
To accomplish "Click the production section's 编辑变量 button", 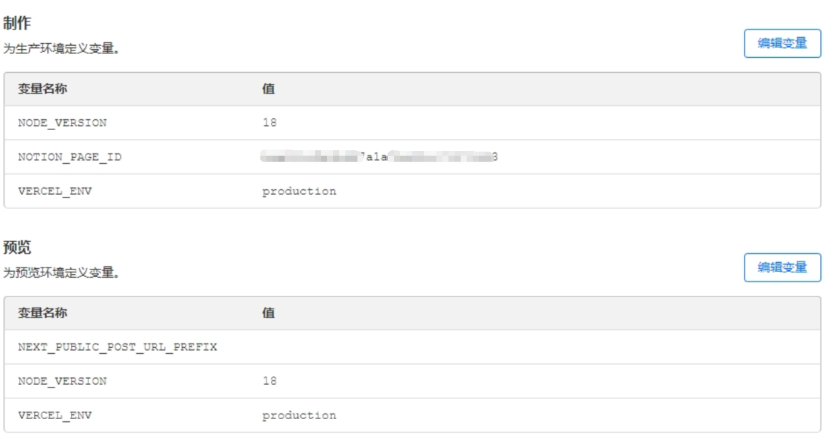I will pyautogui.click(x=782, y=43).
